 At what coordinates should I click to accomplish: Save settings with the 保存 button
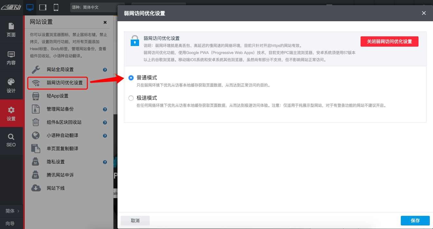(415, 221)
